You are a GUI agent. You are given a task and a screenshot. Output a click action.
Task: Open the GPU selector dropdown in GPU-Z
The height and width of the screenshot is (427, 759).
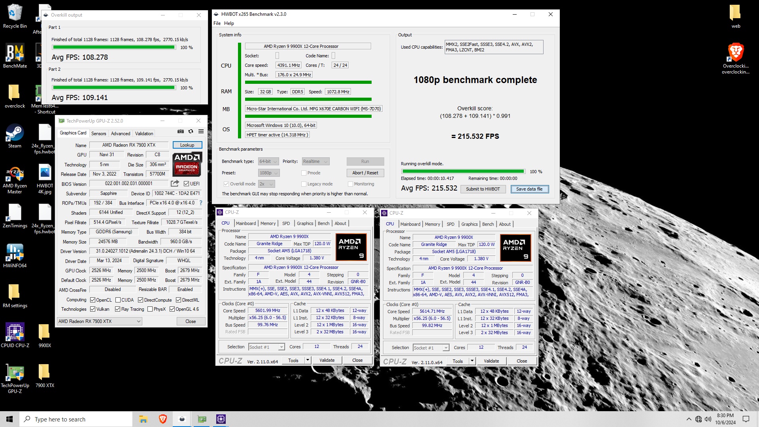click(x=100, y=321)
